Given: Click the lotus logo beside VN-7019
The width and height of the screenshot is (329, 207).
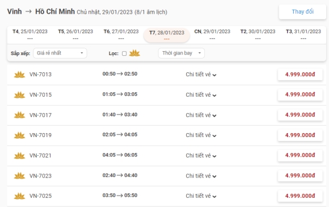Looking at the screenshot, I should pyautogui.click(x=19, y=135).
